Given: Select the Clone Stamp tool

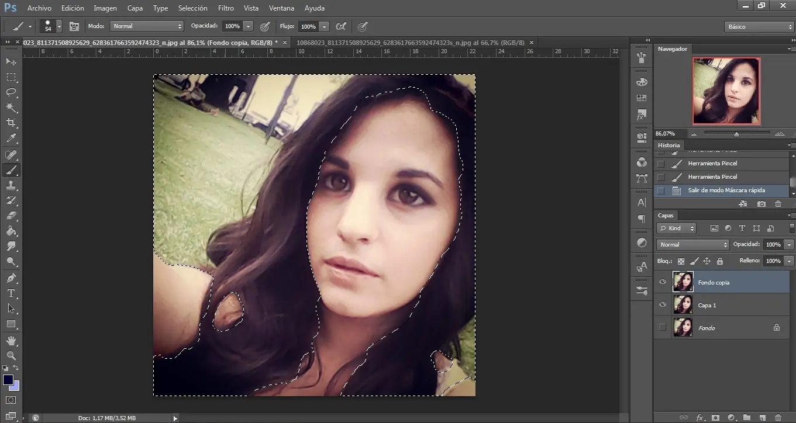Looking at the screenshot, I should pyautogui.click(x=11, y=185).
